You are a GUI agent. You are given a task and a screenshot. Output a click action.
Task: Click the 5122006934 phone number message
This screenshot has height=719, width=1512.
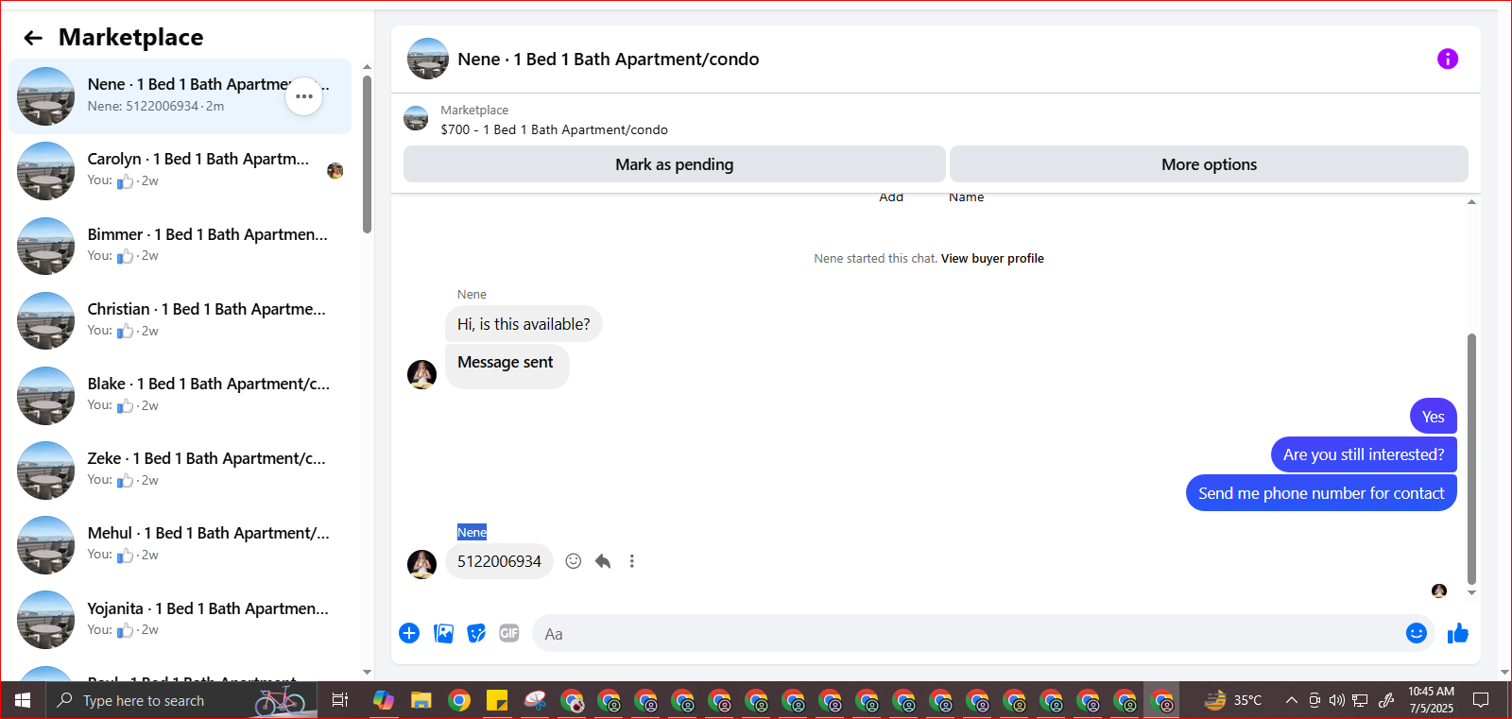coord(499,561)
